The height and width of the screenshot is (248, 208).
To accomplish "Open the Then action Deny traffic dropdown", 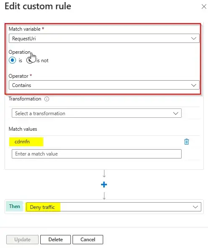I will pos(114,207).
